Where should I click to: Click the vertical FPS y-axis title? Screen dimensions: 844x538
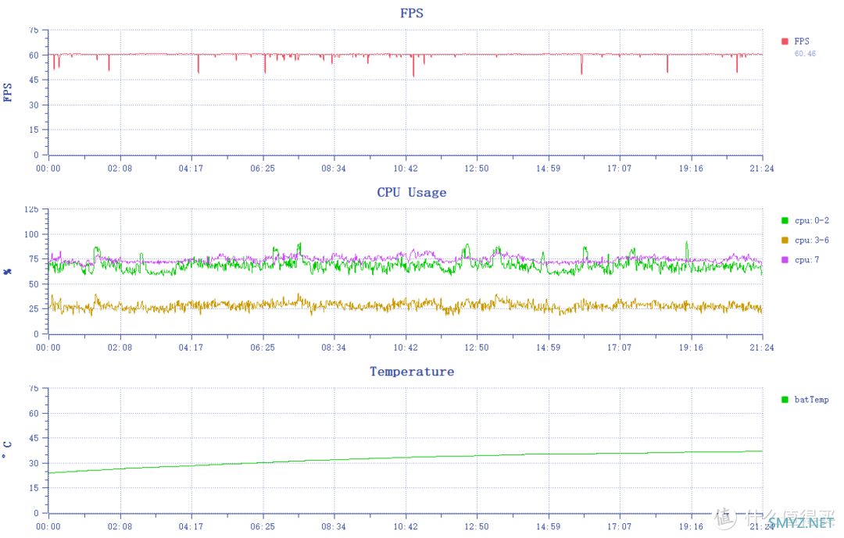coord(8,93)
